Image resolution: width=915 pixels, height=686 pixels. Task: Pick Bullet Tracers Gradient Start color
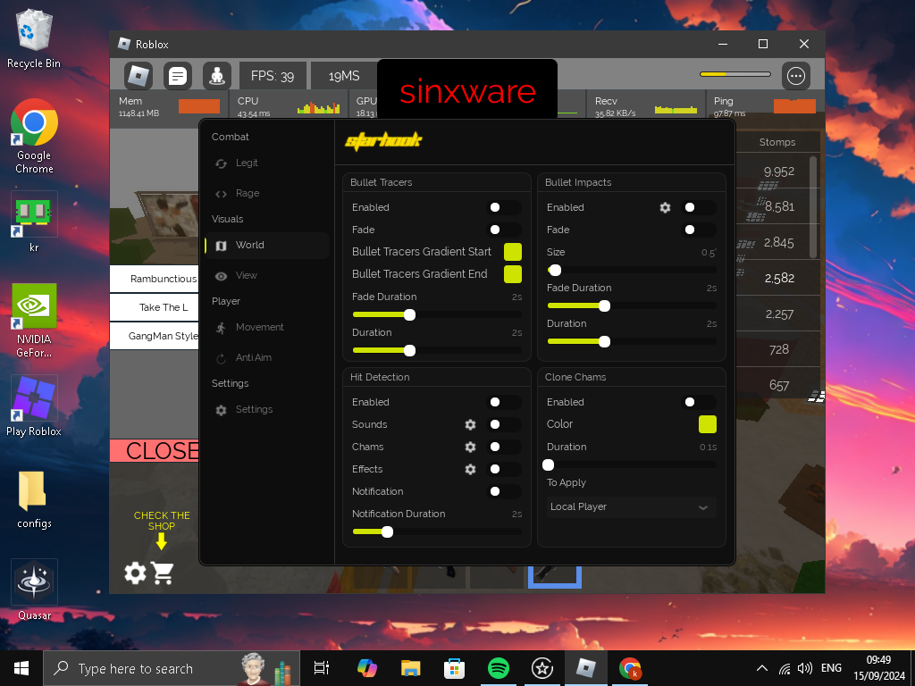pos(513,252)
